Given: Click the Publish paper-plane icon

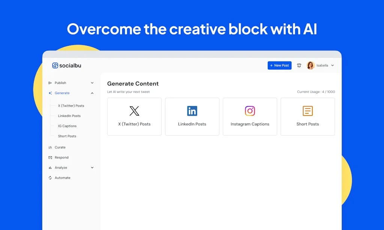Looking at the screenshot, I should point(50,83).
